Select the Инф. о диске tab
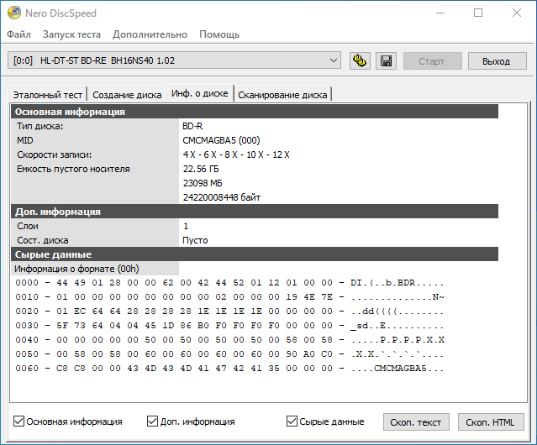This screenshot has height=445, width=537. (200, 93)
